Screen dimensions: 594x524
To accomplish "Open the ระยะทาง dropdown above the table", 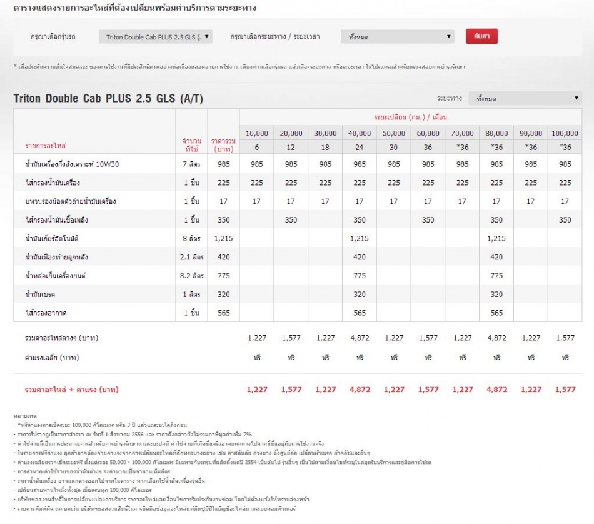I will pyautogui.click(x=525, y=98).
